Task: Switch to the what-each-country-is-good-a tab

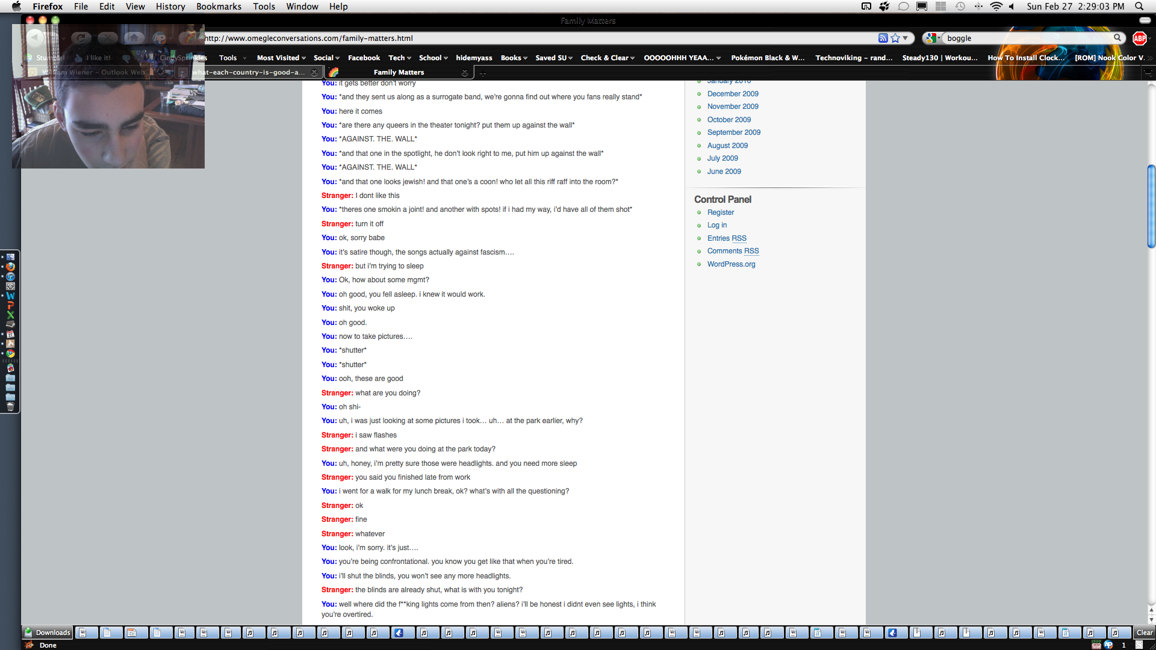Action: [x=250, y=72]
